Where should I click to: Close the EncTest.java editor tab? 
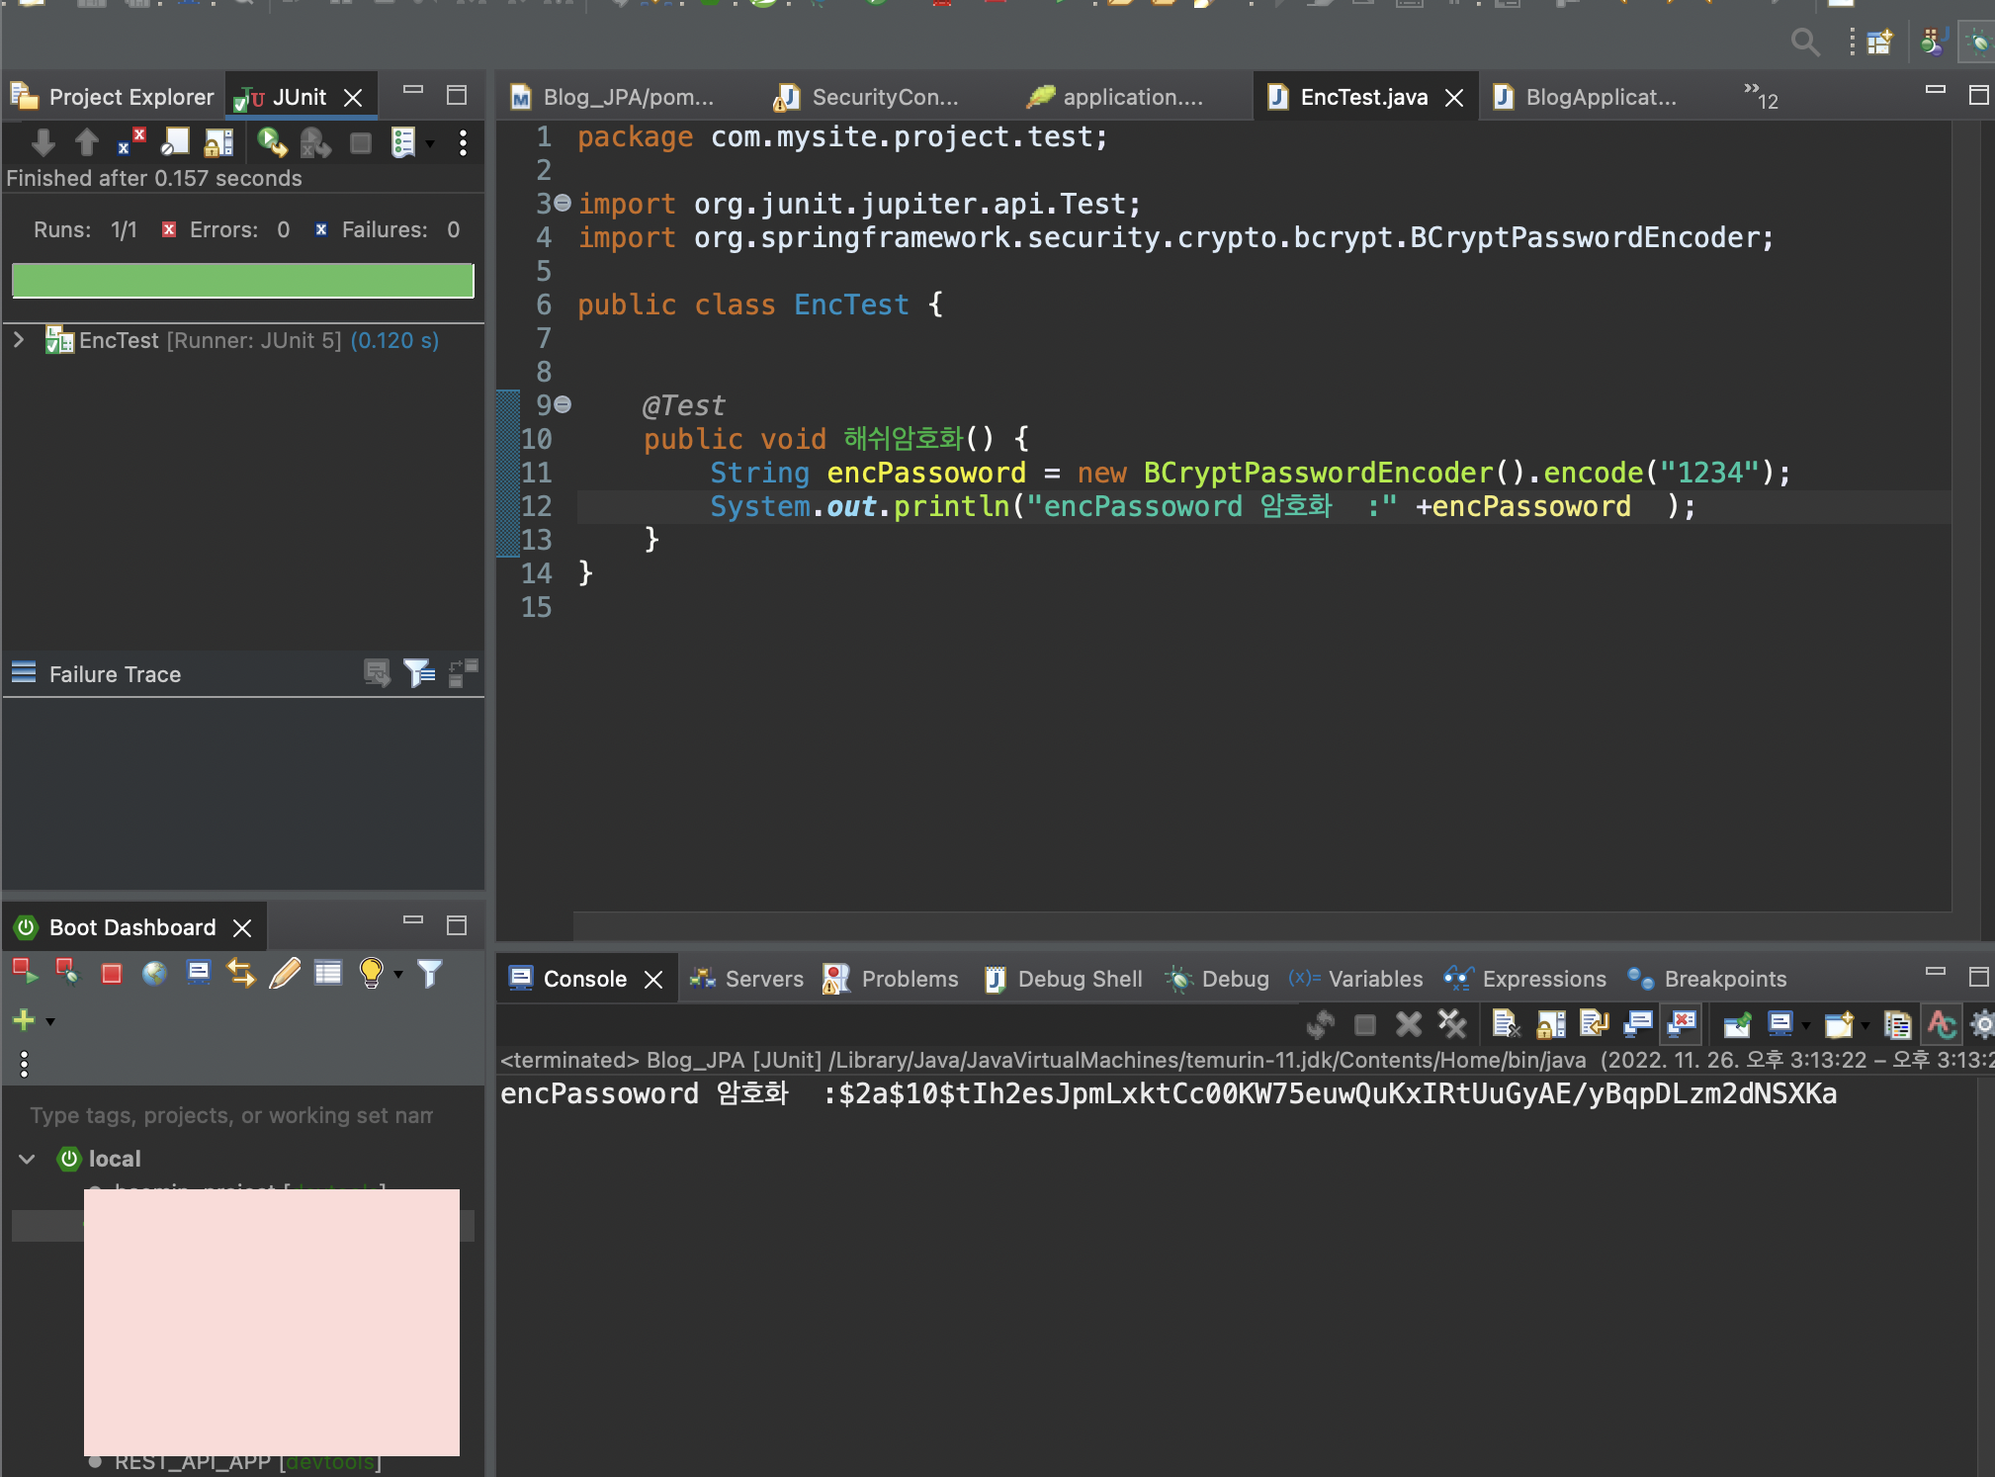[1454, 98]
